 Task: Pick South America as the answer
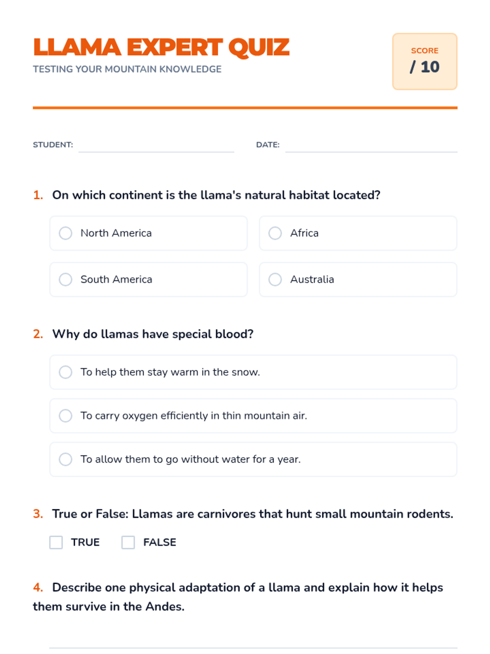coord(65,280)
